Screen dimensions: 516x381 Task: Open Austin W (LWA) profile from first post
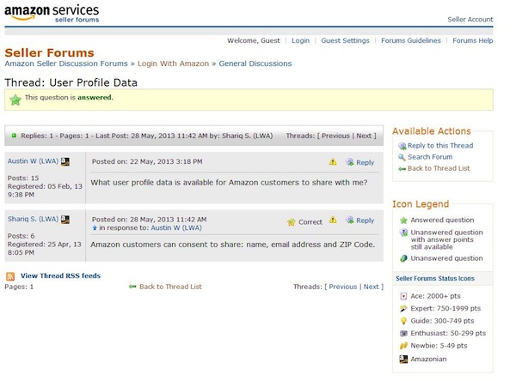click(33, 161)
